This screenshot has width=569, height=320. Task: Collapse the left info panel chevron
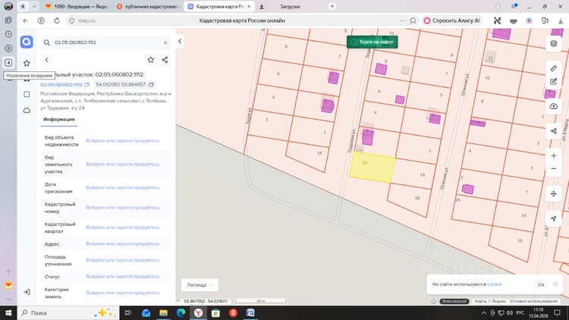click(x=180, y=42)
